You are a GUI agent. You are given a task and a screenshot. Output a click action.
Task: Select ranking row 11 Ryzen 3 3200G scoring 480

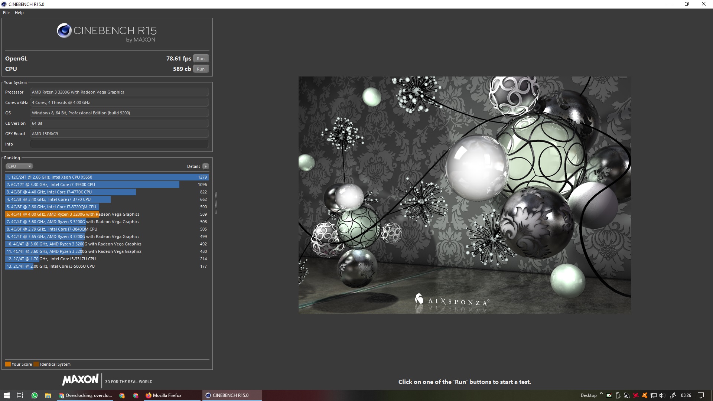pos(107,251)
